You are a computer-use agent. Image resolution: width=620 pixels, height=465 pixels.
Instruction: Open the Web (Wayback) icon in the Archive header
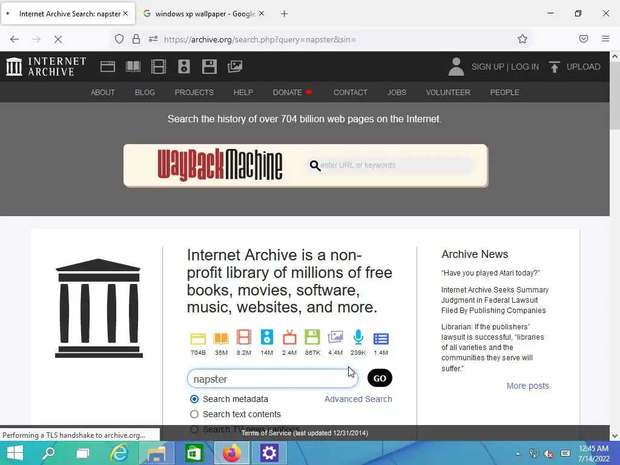click(108, 67)
